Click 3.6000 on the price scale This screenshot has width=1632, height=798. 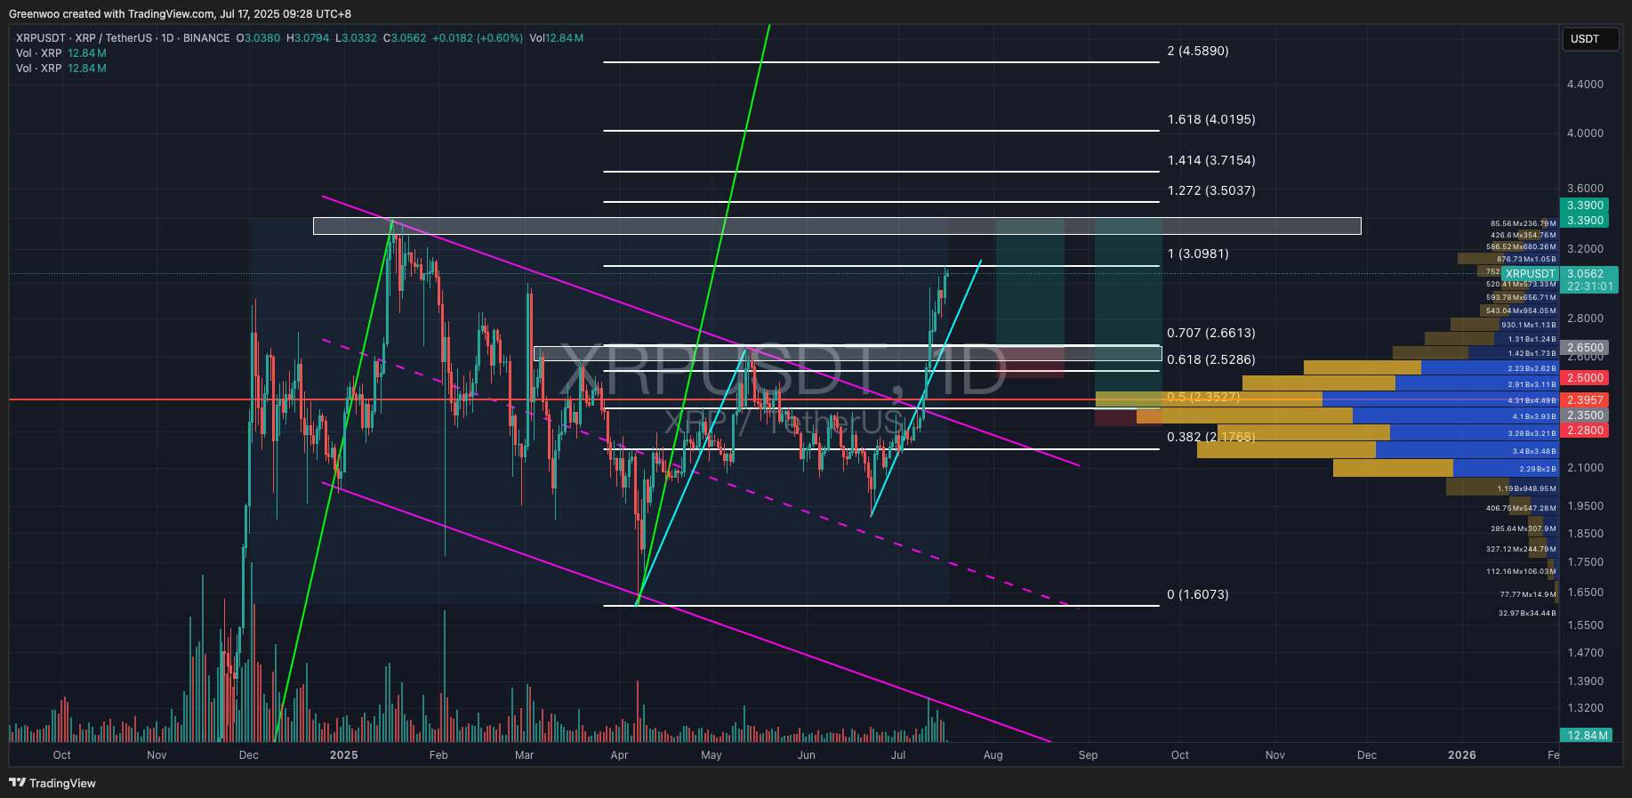tap(1586, 189)
